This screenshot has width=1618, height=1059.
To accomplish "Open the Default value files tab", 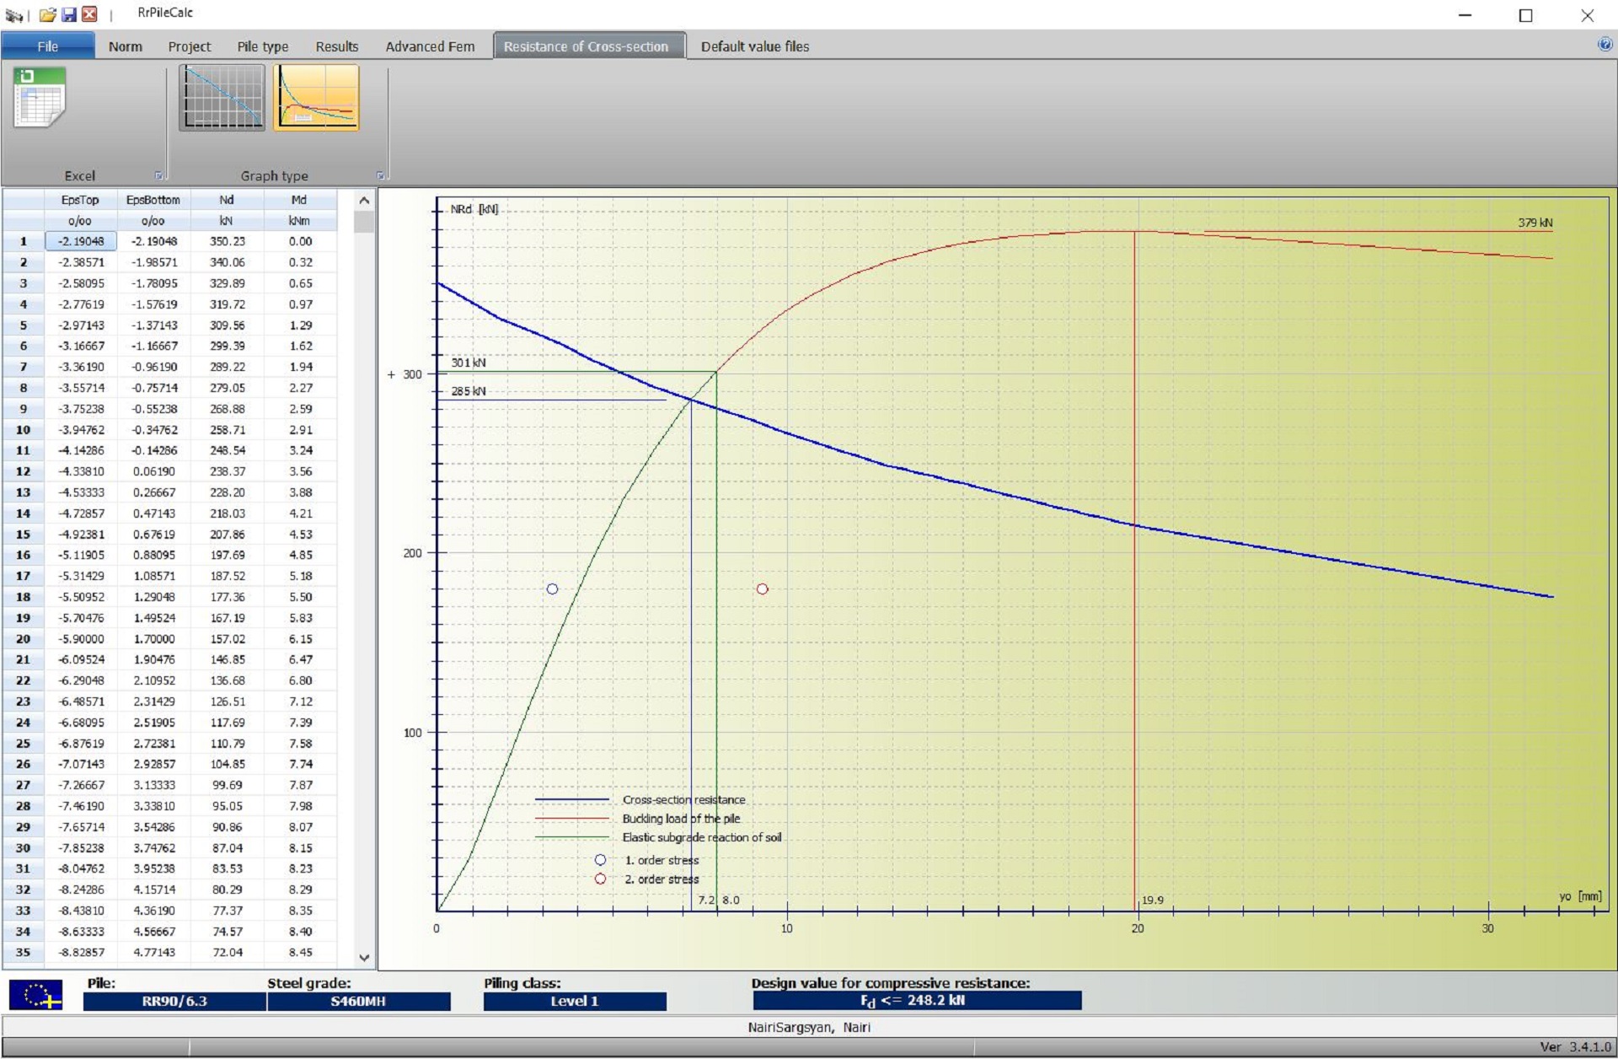I will click(x=754, y=46).
